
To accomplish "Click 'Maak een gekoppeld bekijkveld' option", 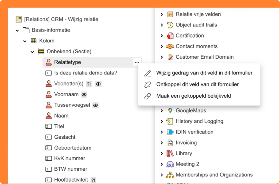I will coord(193,96).
